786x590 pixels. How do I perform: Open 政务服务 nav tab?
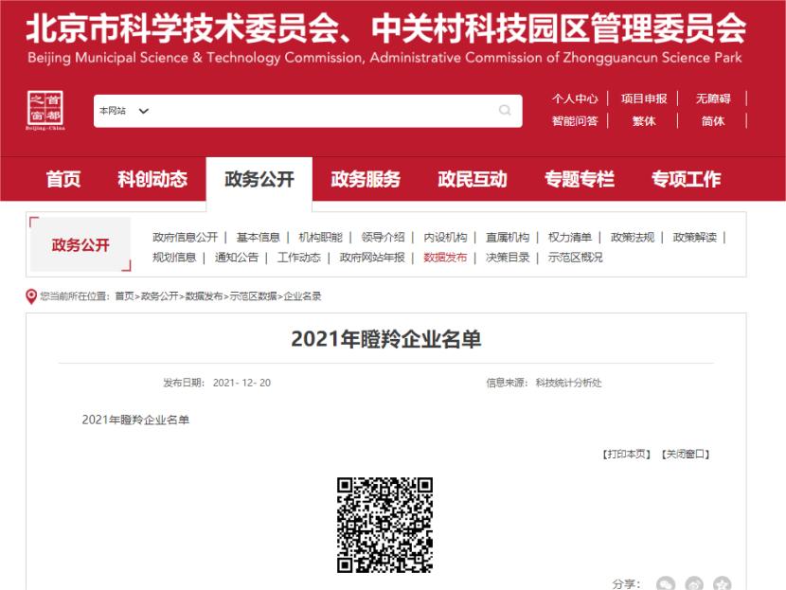click(x=366, y=179)
